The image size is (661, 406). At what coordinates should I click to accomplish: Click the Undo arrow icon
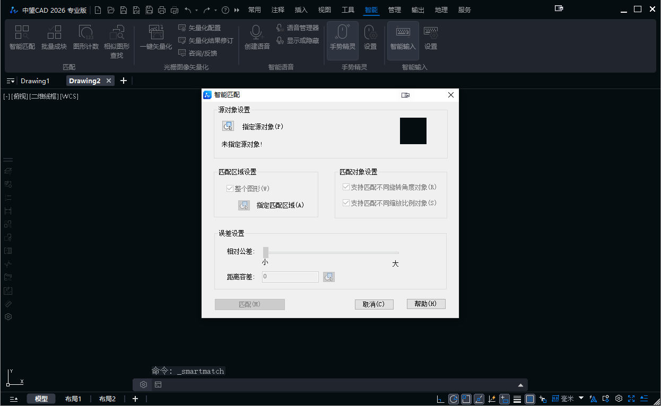pyautogui.click(x=188, y=10)
